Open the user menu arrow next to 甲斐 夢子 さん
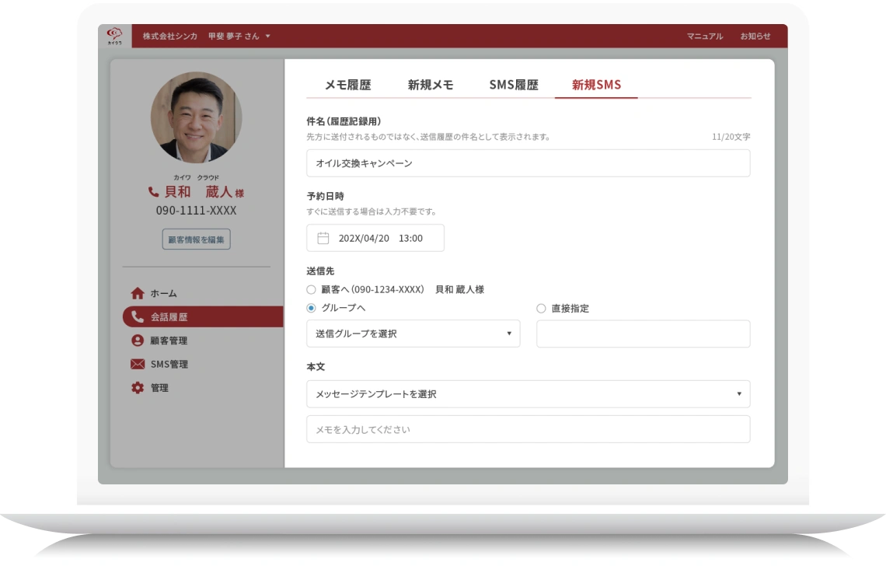This screenshot has width=886, height=566. [268, 37]
